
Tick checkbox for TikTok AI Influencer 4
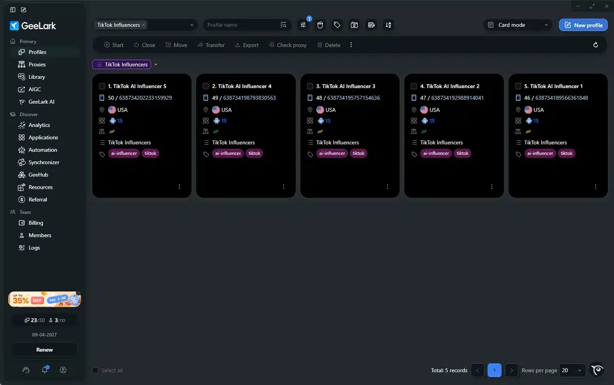[206, 86]
